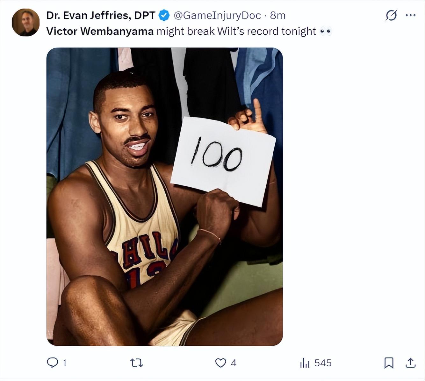Image resolution: width=425 pixels, height=381 pixels.
Task: Open the attached photo of the 100 sign
Action: point(164,197)
